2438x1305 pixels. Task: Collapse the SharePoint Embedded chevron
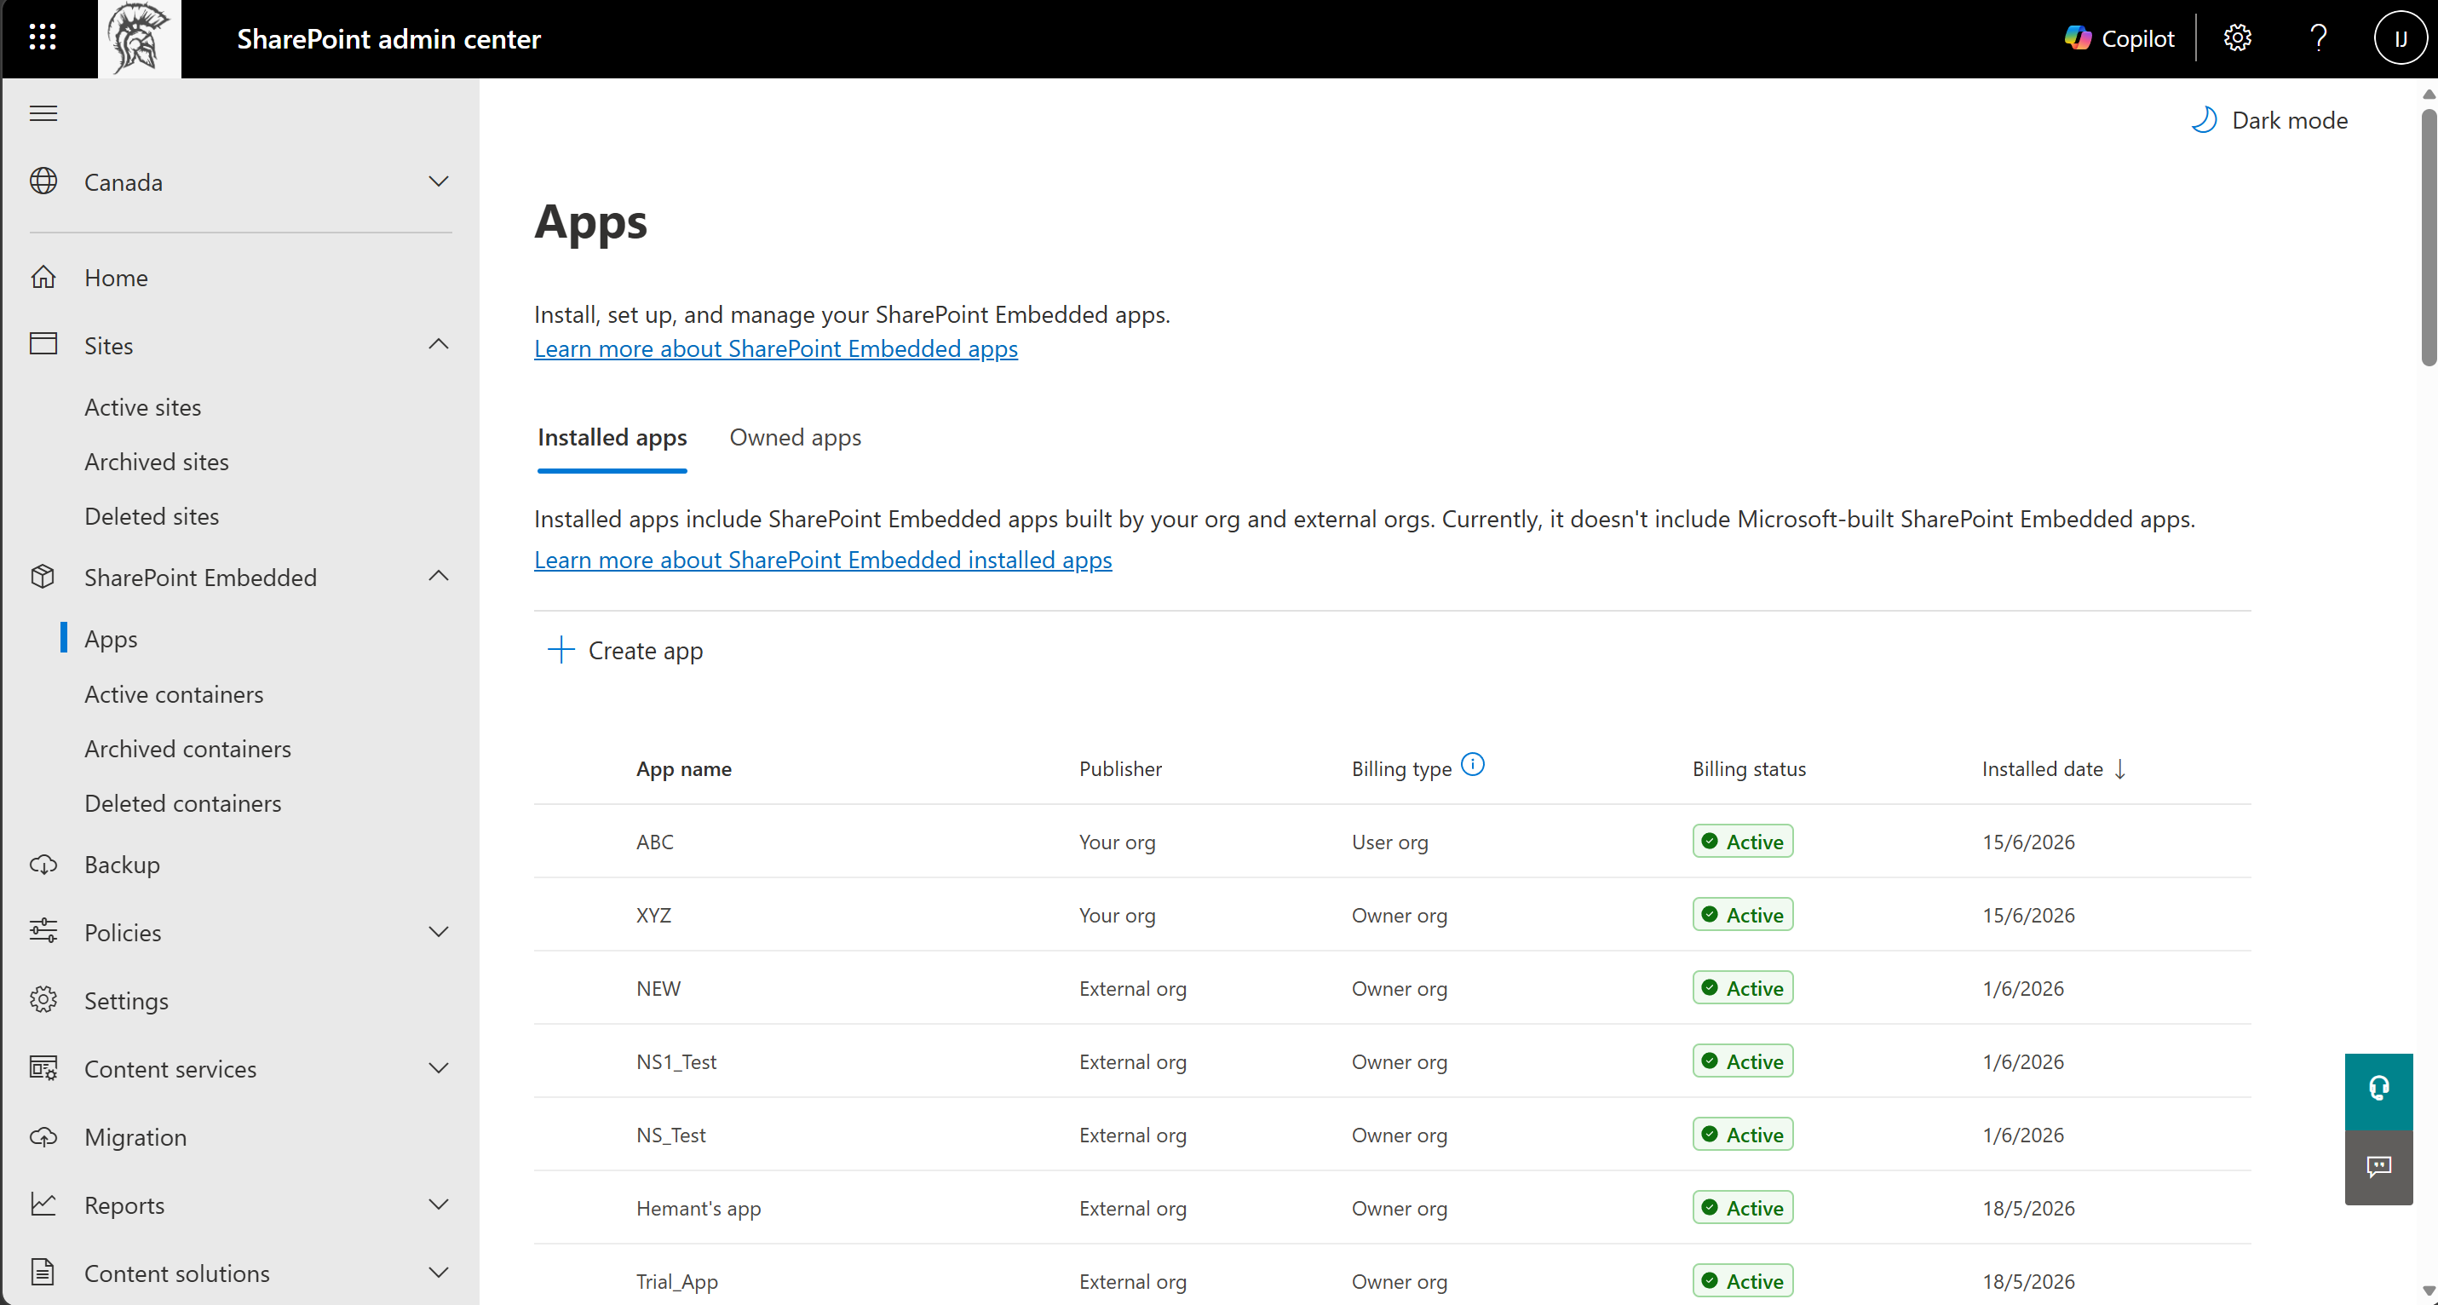pos(438,577)
